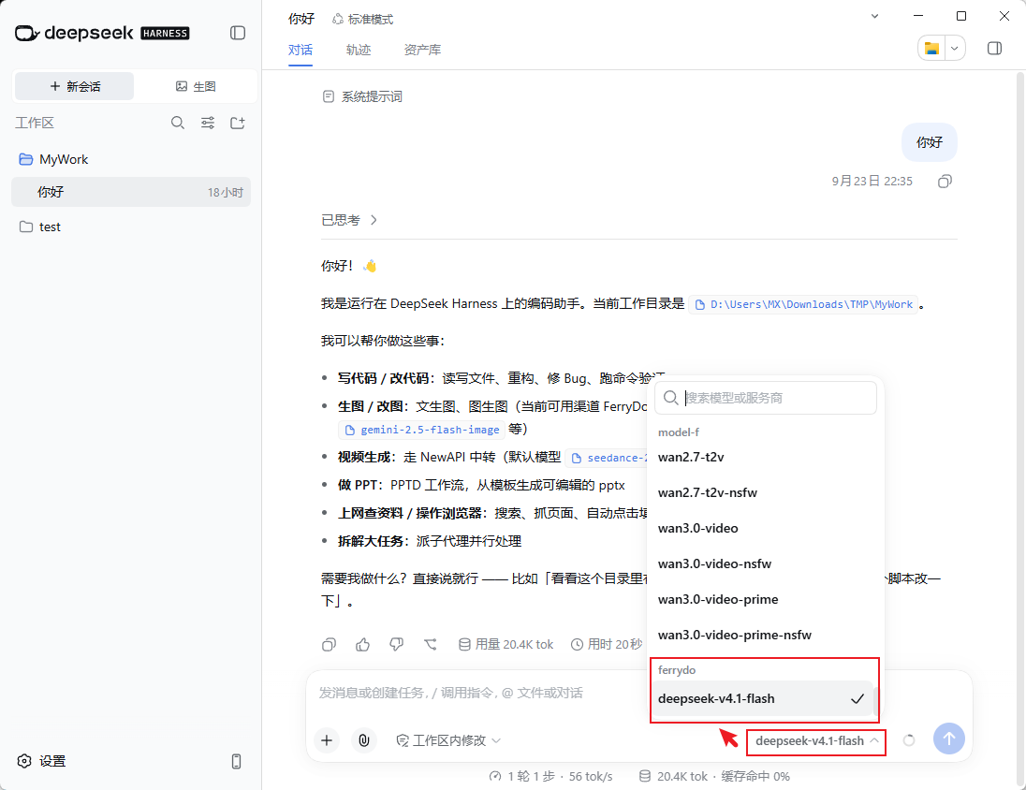Expand the 已思考 thinking section
Image resolution: width=1026 pixels, height=790 pixels.
pos(349,220)
